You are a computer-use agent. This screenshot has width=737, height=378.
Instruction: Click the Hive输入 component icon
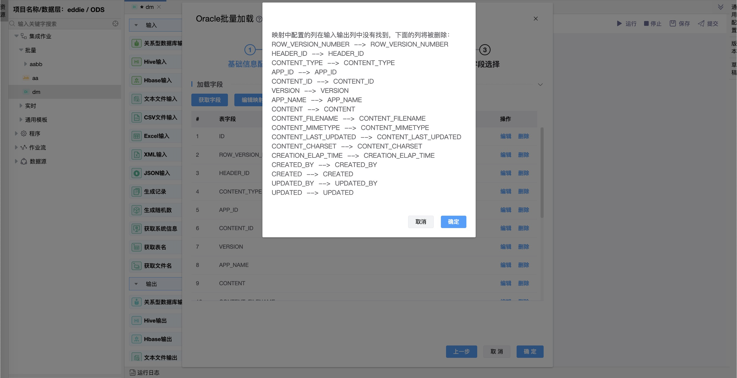click(x=137, y=62)
